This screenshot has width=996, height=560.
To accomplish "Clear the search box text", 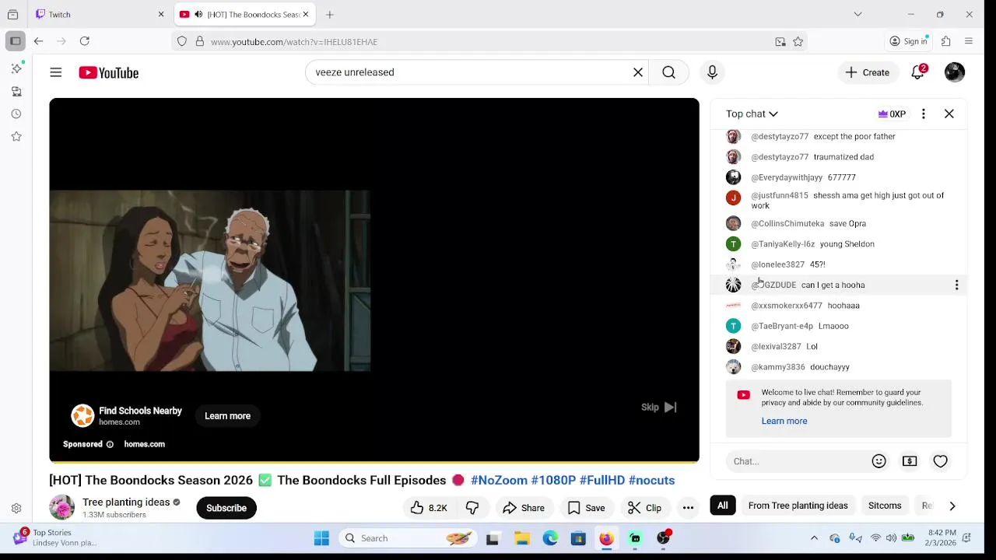I will (x=638, y=72).
